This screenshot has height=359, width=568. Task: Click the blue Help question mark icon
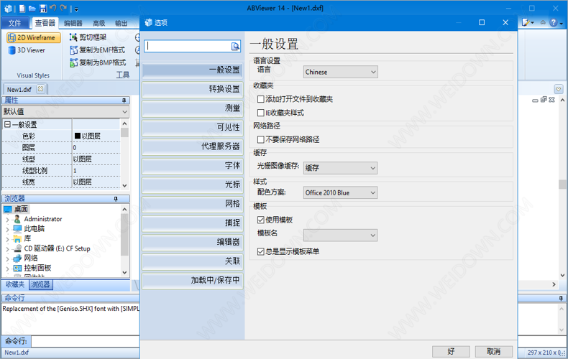553,23
